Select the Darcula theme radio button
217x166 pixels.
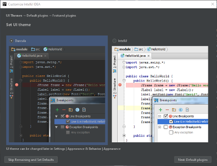tap(11, 41)
